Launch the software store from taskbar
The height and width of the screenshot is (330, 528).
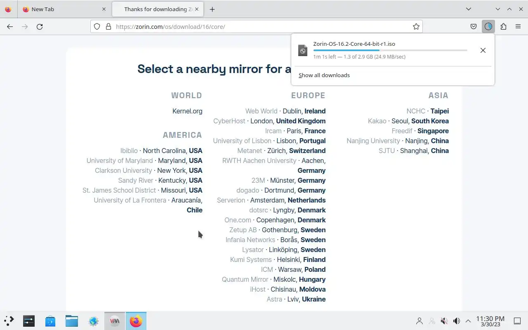pos(50,321)
